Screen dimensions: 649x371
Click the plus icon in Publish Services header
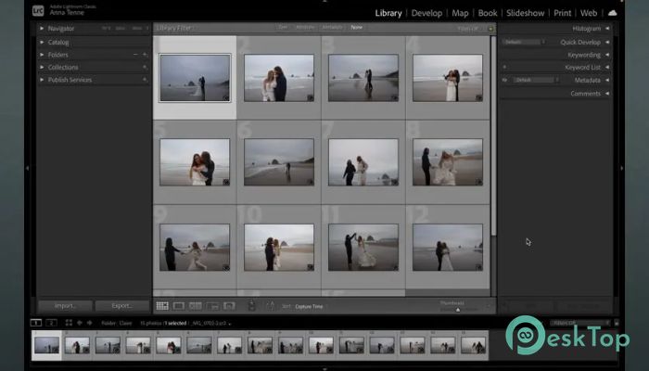pos(145,80)
